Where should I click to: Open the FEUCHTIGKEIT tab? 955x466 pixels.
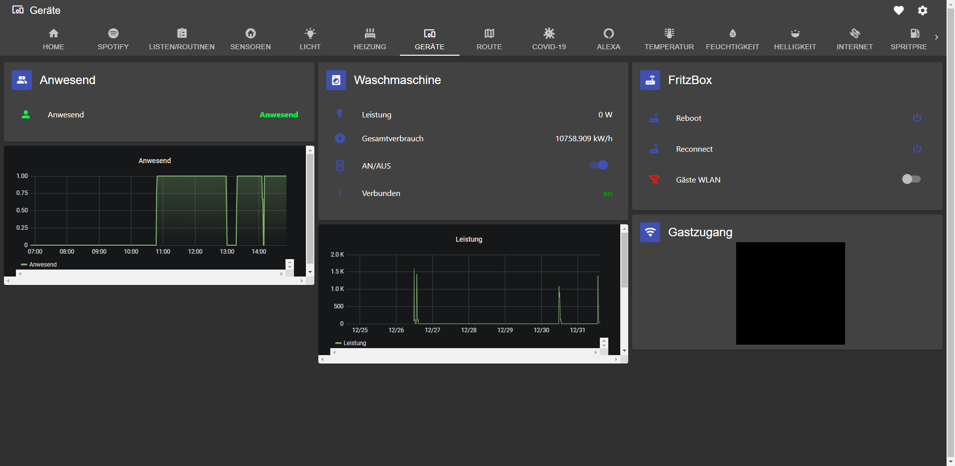[x=733, y=39]
